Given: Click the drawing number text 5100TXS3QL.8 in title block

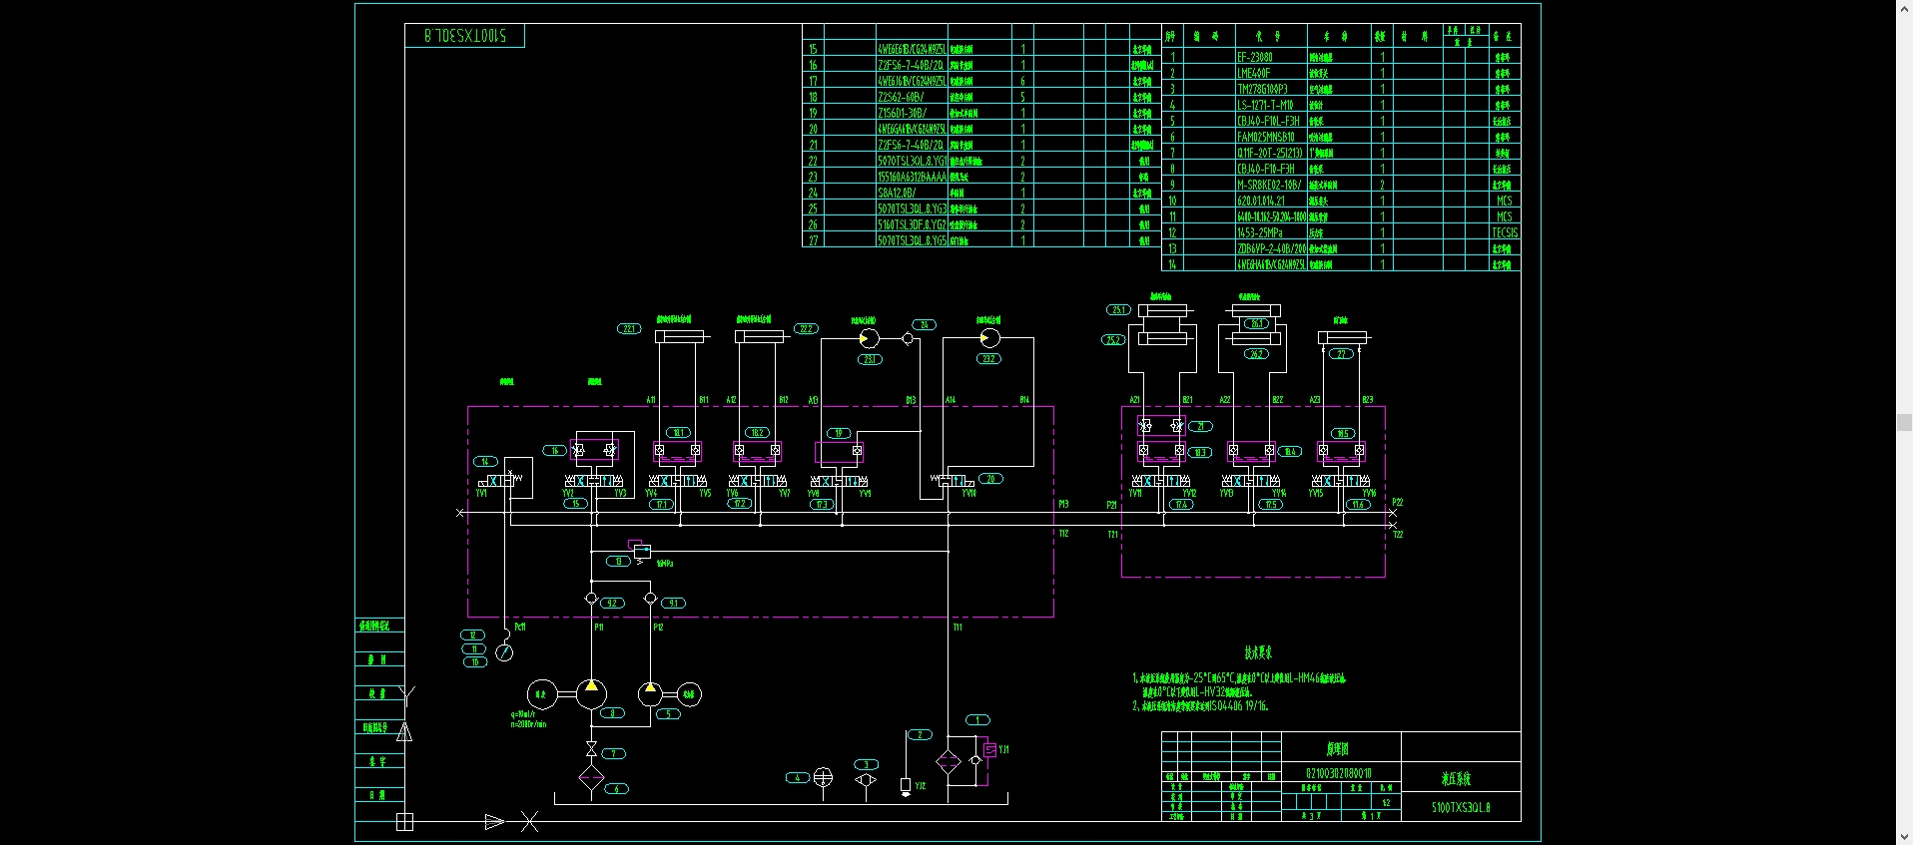Looking at the screenshot, I should [x=1461, y=807].
